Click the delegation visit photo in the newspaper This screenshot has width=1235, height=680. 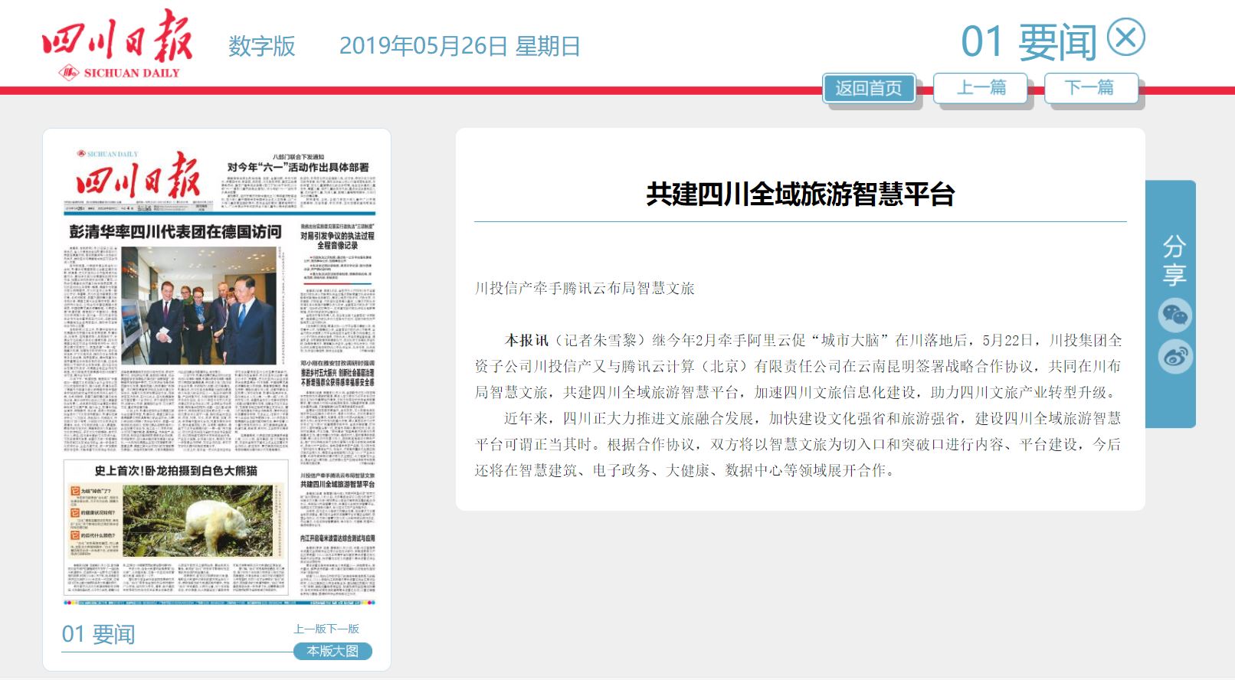pyautogui.click(x=198, y=305)
